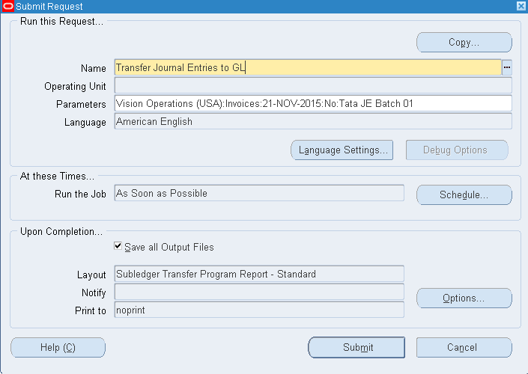
Task: Close the Submit Request window
Action: click(521, 6)
